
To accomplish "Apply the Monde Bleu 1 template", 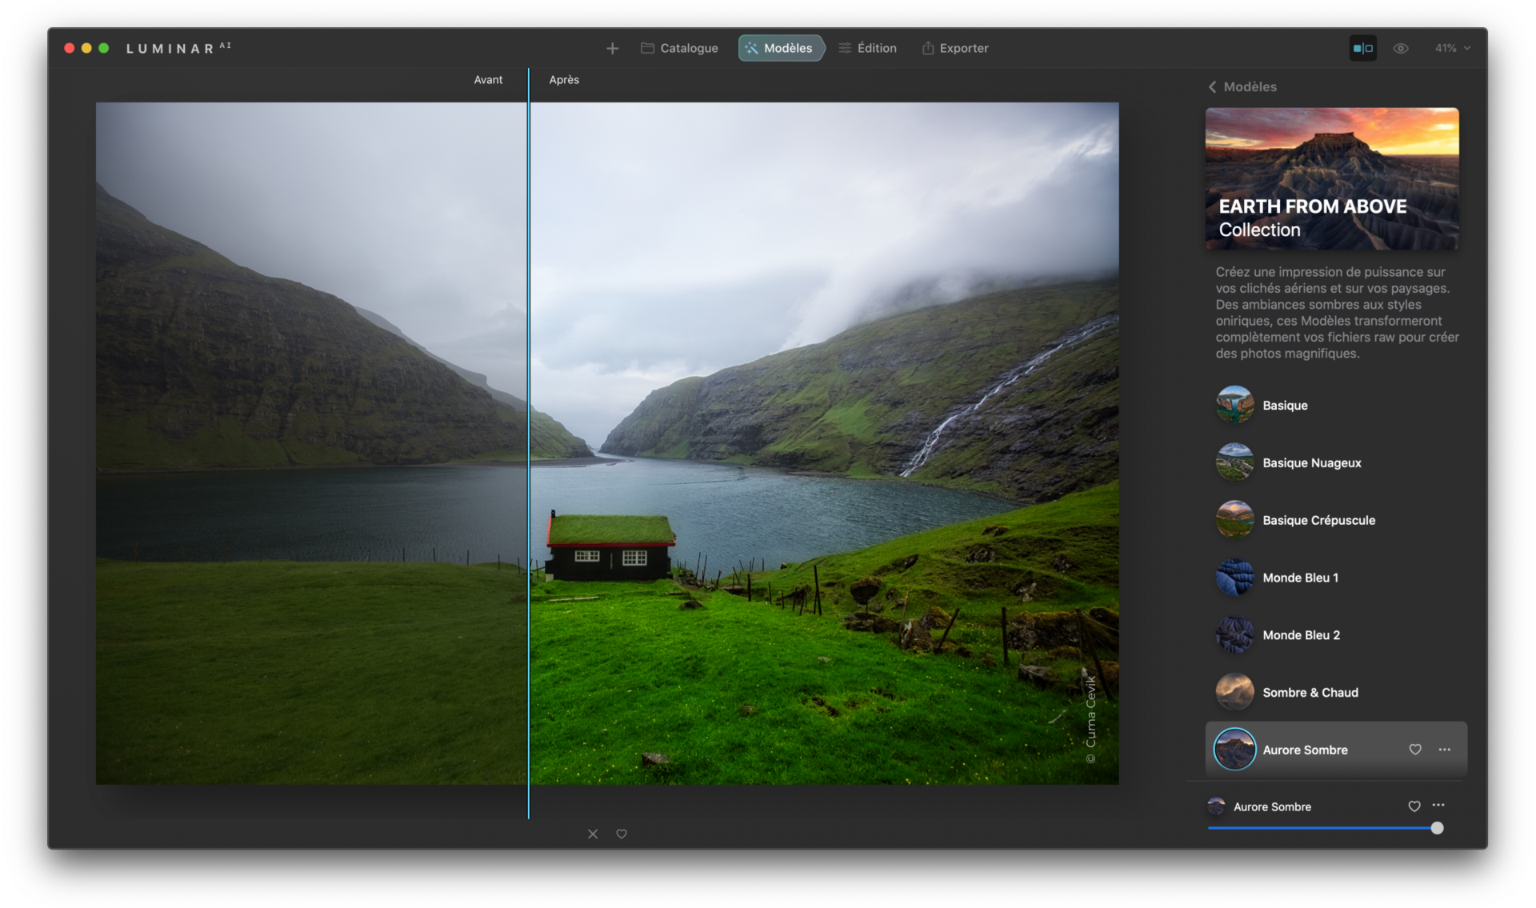I will 1300,578.
